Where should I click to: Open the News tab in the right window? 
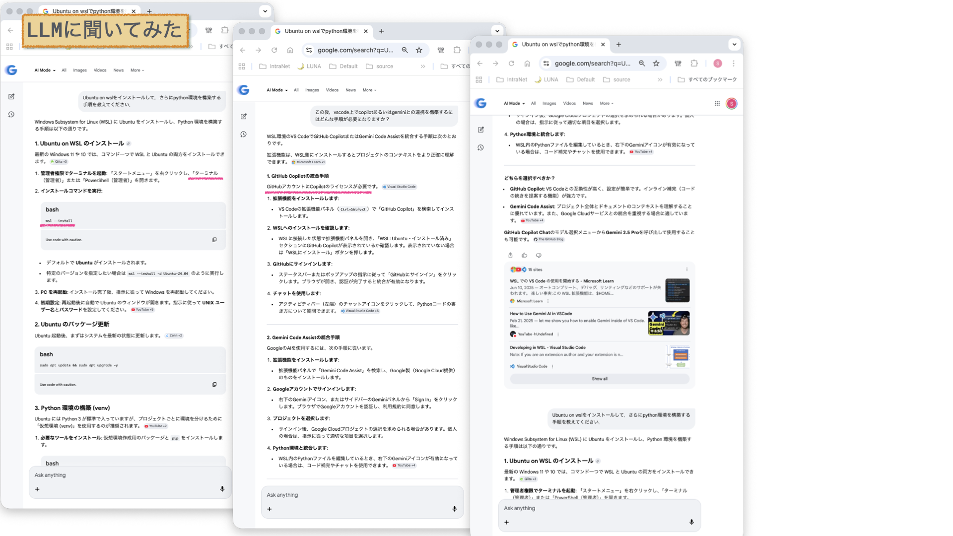tap(588, 103)
